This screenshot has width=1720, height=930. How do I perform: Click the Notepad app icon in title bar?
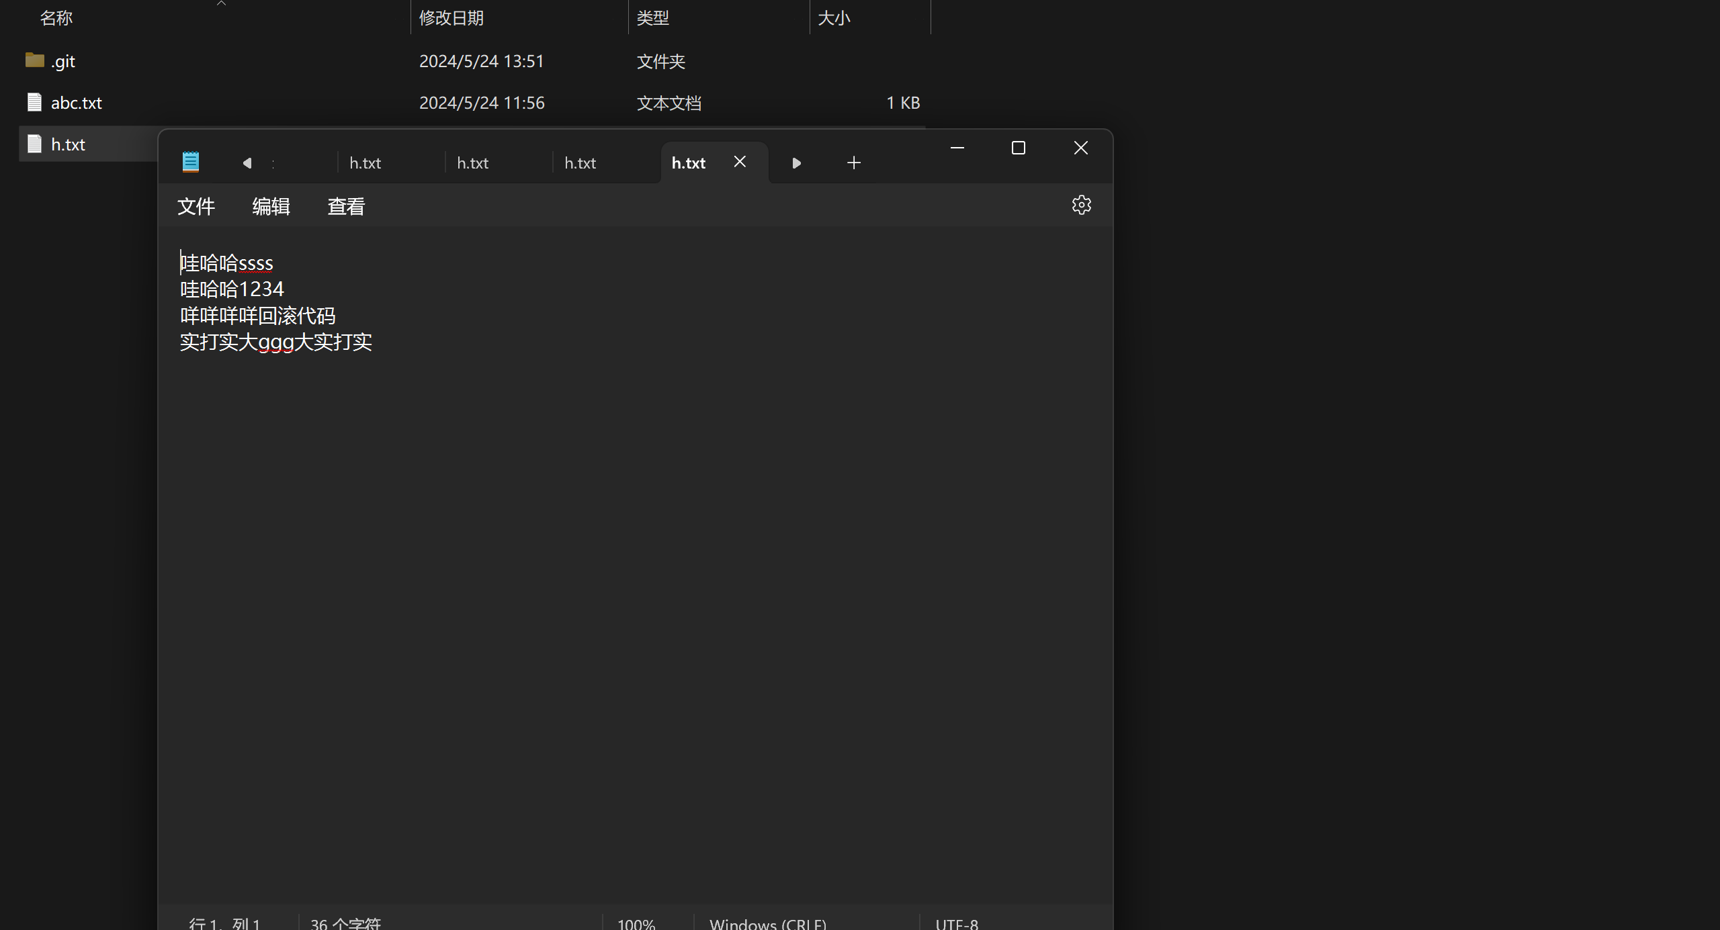(x=191, y=162)
